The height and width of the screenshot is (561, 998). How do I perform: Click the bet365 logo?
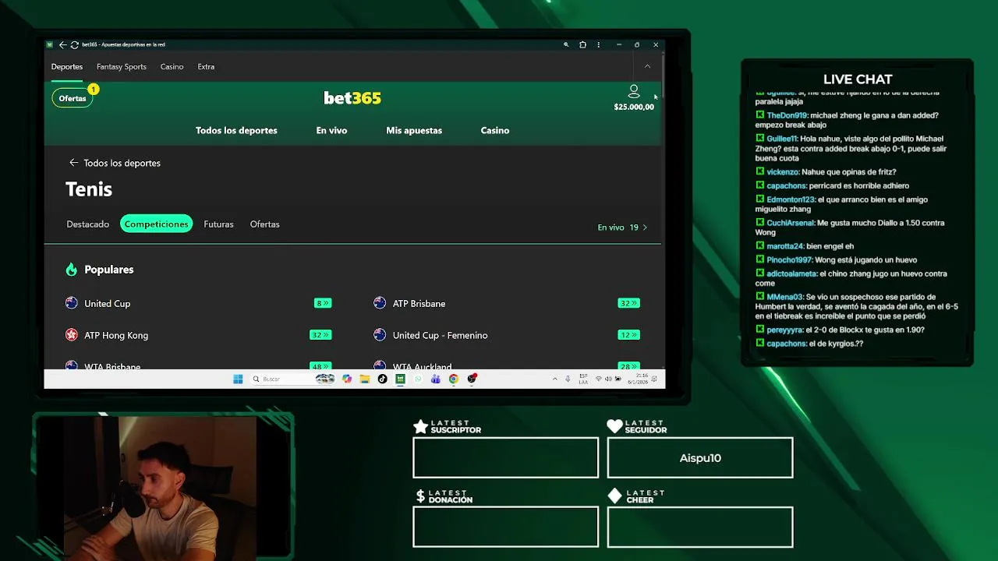pos(352,97)
